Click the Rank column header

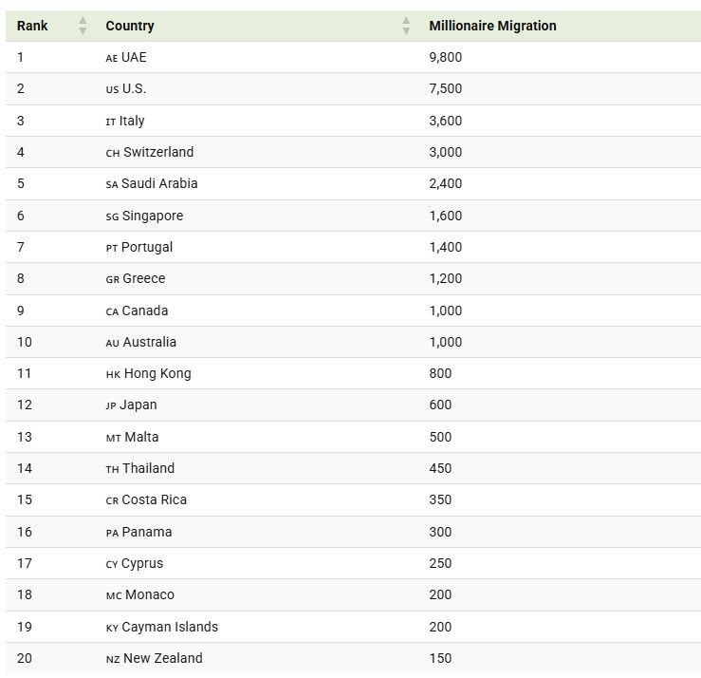point(32,26)
